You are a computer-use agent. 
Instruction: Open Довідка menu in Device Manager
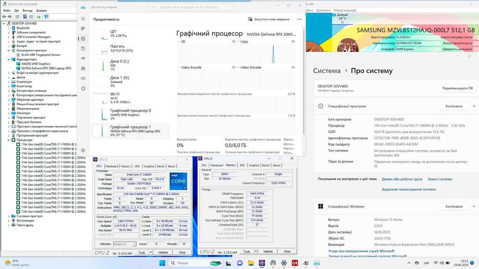tap(41, 11)
